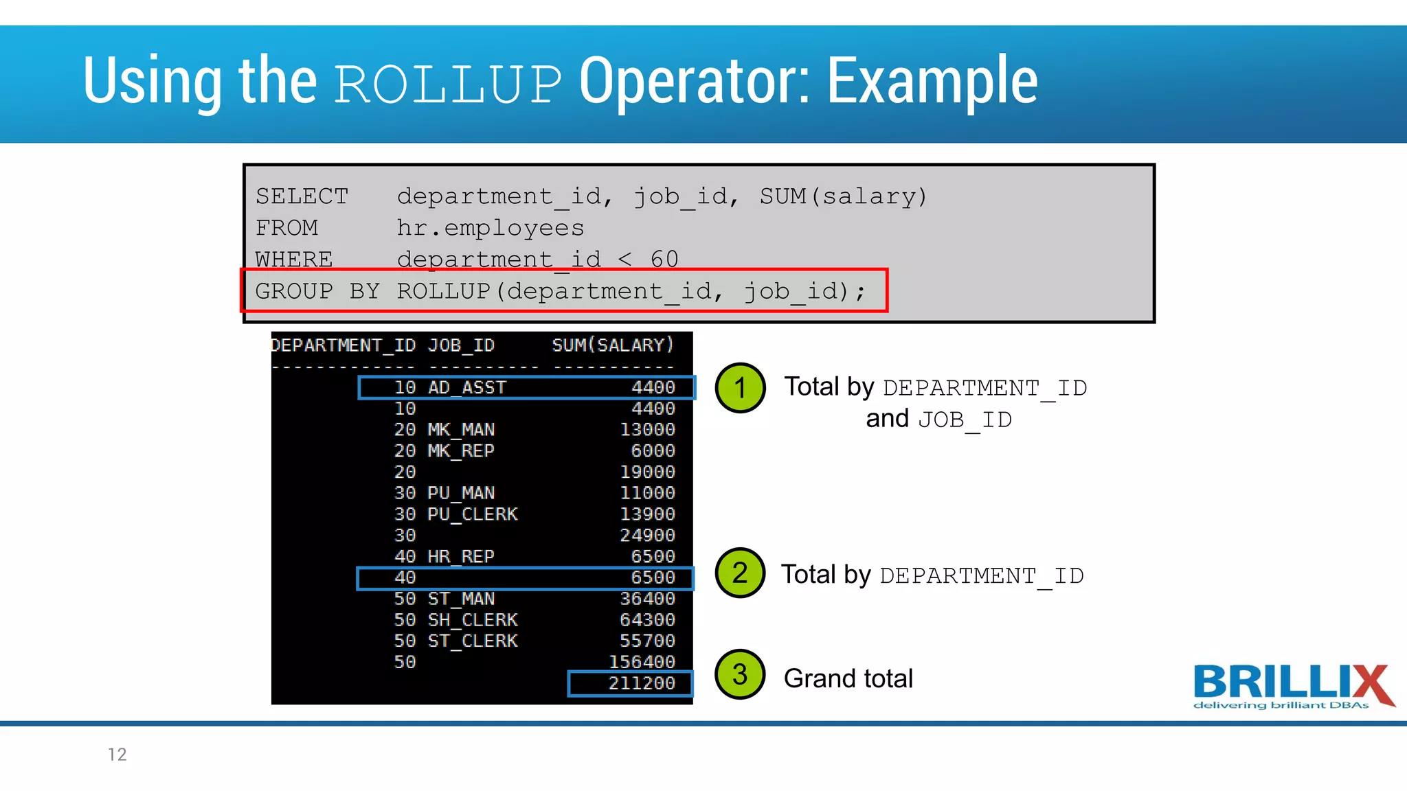This screenshot has width=1407, height=791.
Task: Click the FROM hr.employees line
Action: pyautogui.click(x=420, y=228)
